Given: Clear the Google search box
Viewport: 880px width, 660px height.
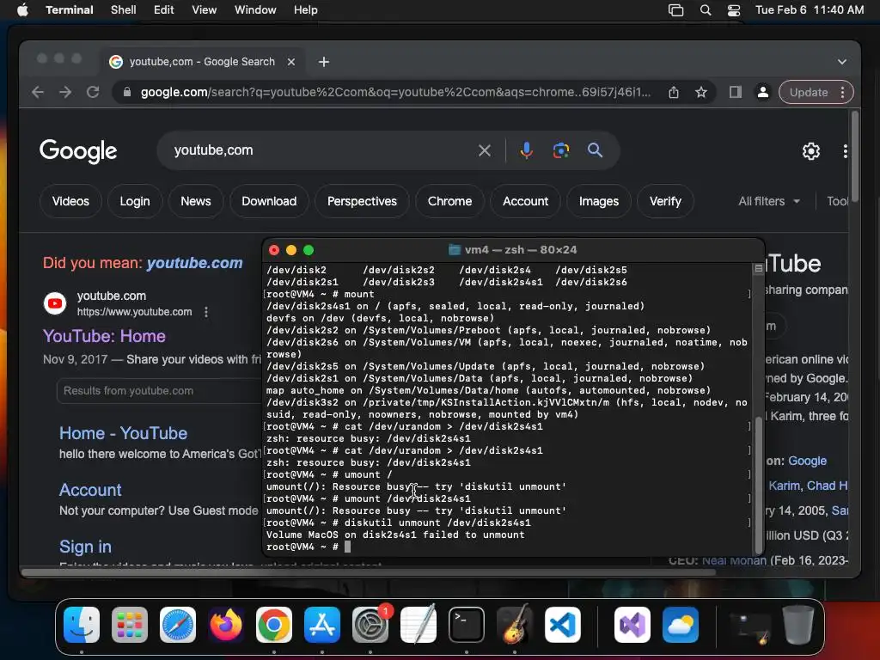Looking at the screenshot, I should 485,150.
